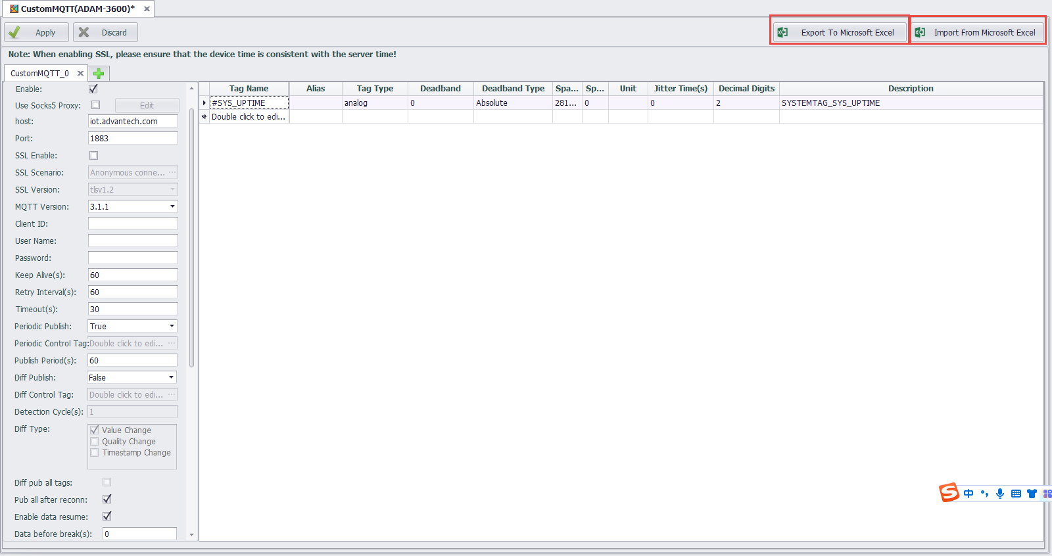Click the host input field
Viewport: 1052px width, 556px height.
[133, 122]
